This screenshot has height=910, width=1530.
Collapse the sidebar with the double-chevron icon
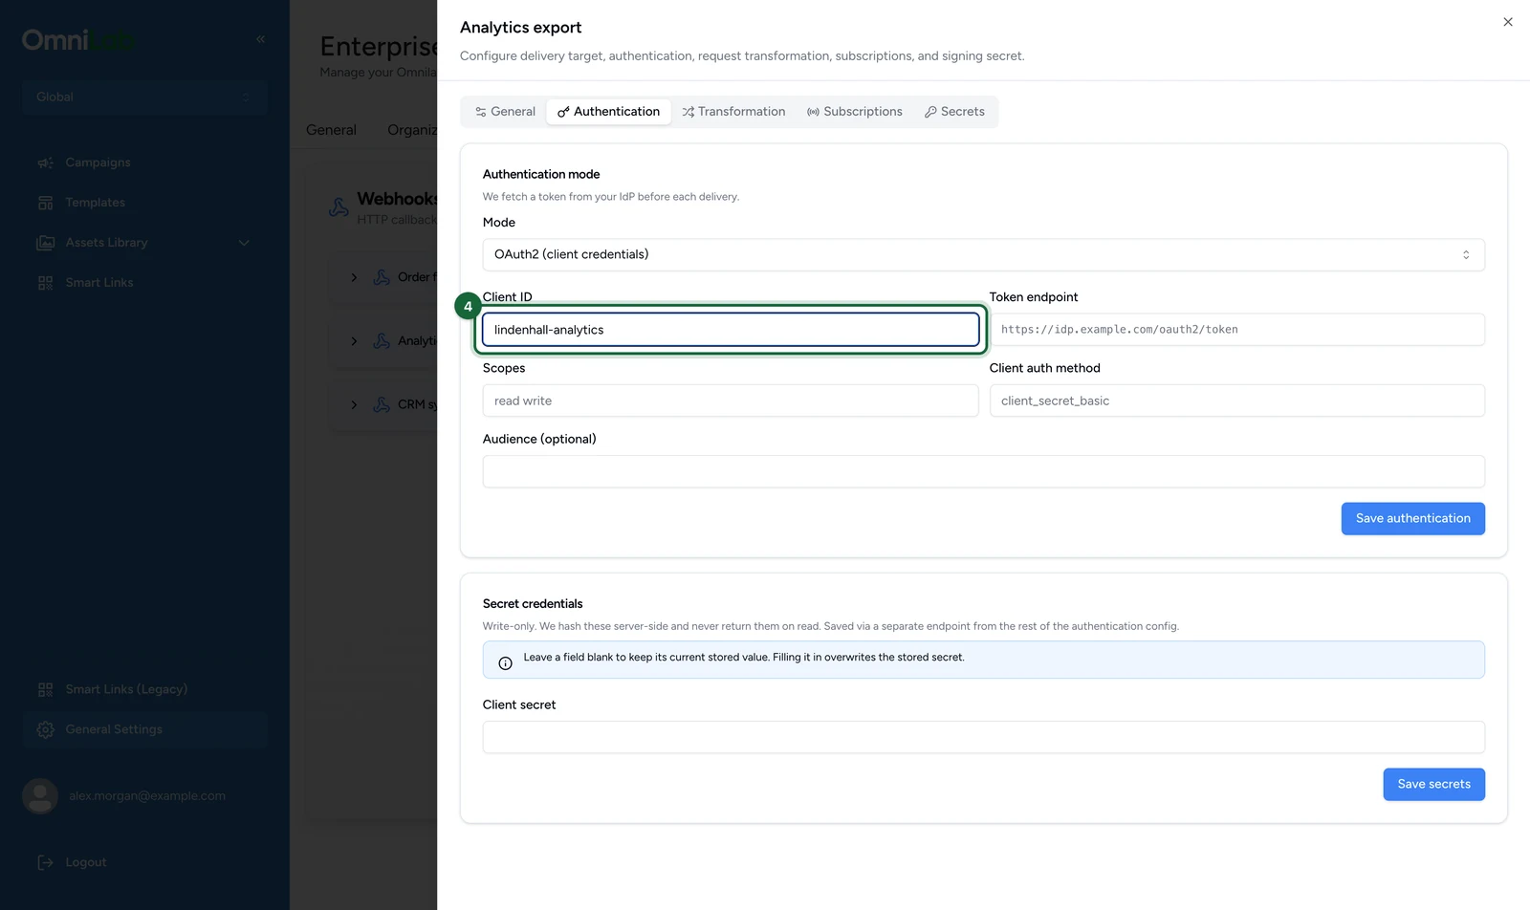260,39
